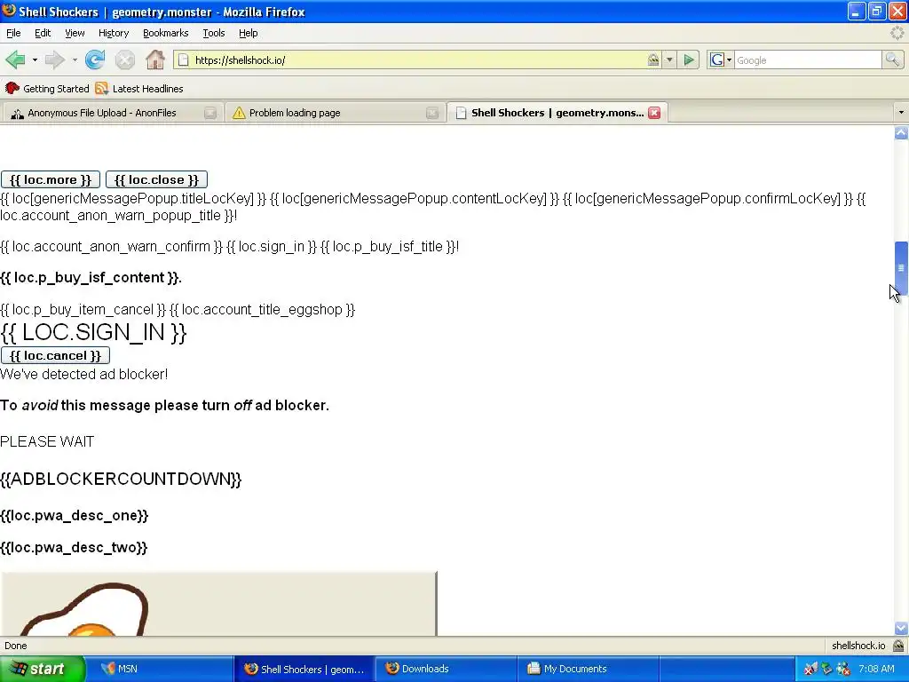Click the vertical scrollbar thumb
Screen dimensions: 909x682
point(901,268)
